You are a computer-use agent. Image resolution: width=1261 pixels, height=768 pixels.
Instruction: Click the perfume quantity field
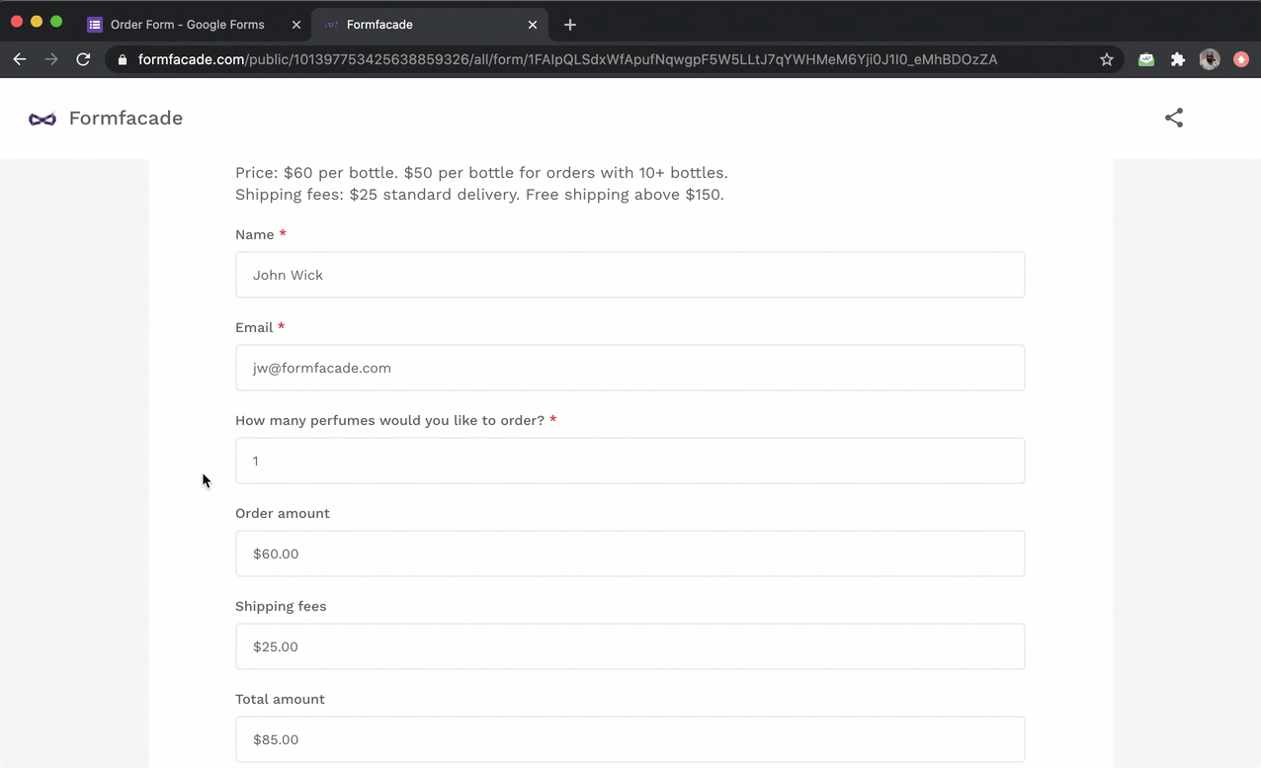pyautogui.click(x=630, y=461)
